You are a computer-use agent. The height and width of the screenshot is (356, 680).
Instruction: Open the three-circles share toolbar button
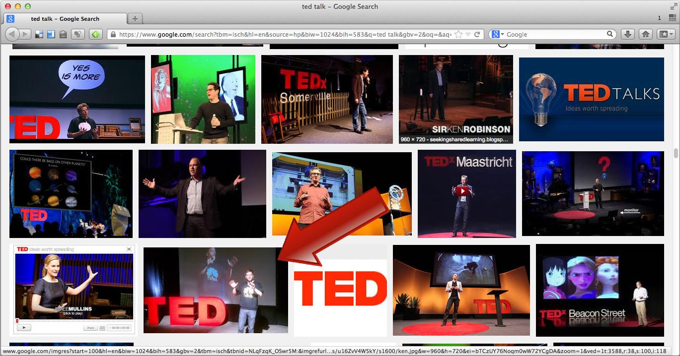(77, 34)
